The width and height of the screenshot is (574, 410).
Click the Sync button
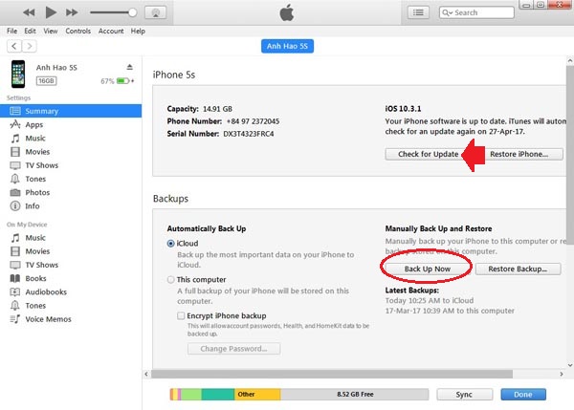pyautogui.click(x=464, y=395)
